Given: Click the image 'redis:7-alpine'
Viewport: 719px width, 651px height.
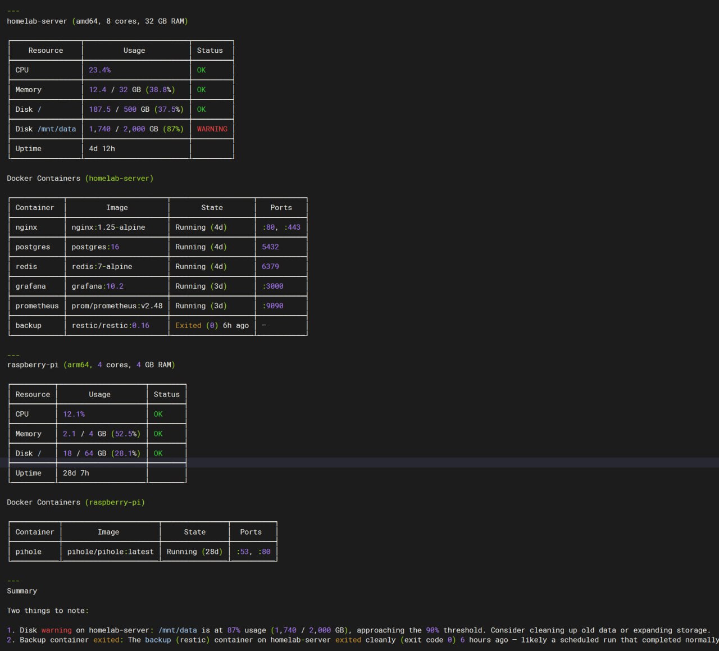Looking at the screenshot, I should (x=102, y=267).
